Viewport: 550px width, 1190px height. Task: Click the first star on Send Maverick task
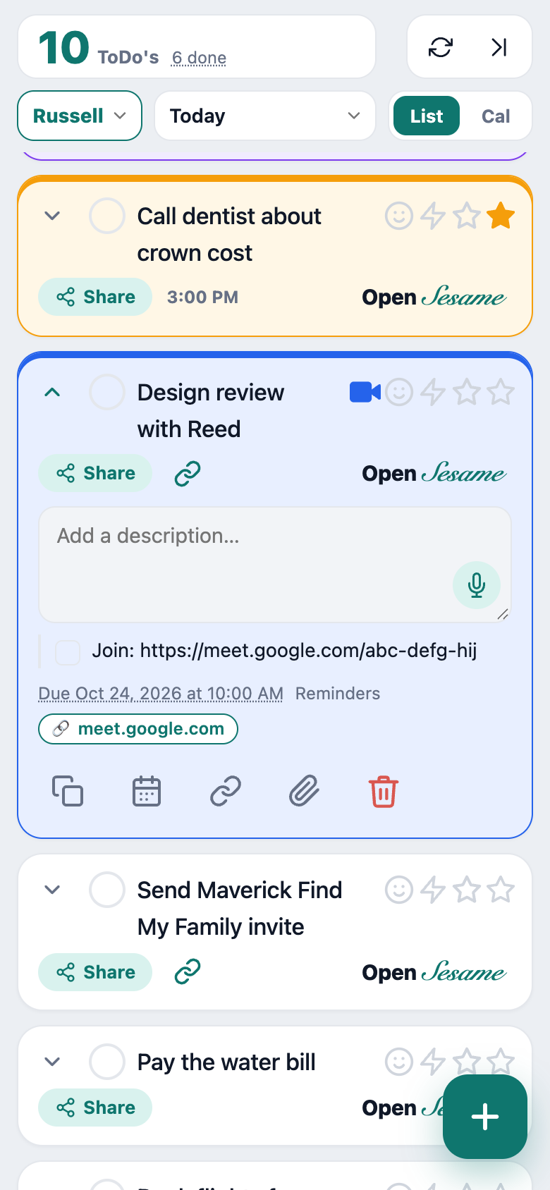tap(467, 890)
